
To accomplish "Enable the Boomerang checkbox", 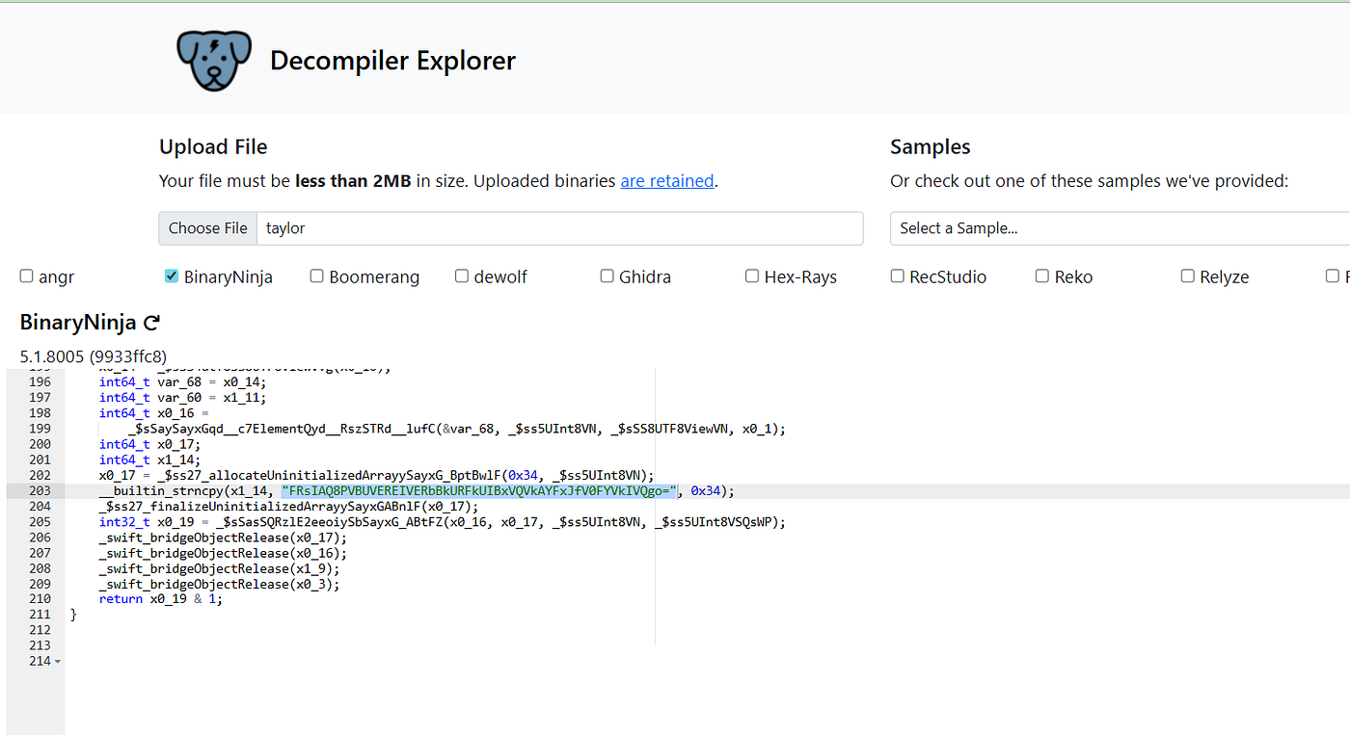I will pyautogui.click(x=316, y=276).
